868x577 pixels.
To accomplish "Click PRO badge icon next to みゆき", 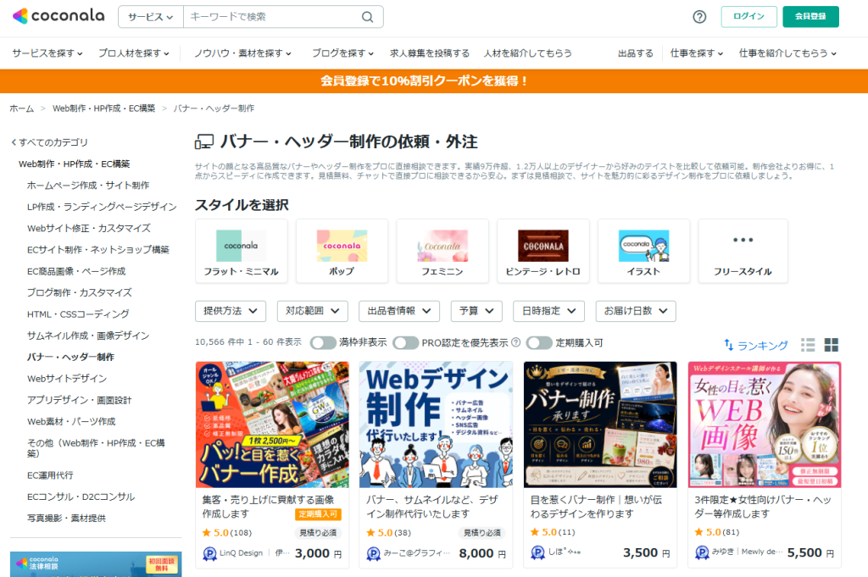I will (x=702, y=552).
